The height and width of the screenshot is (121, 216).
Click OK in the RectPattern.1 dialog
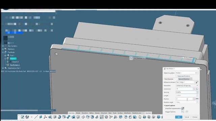pos(179,117)
